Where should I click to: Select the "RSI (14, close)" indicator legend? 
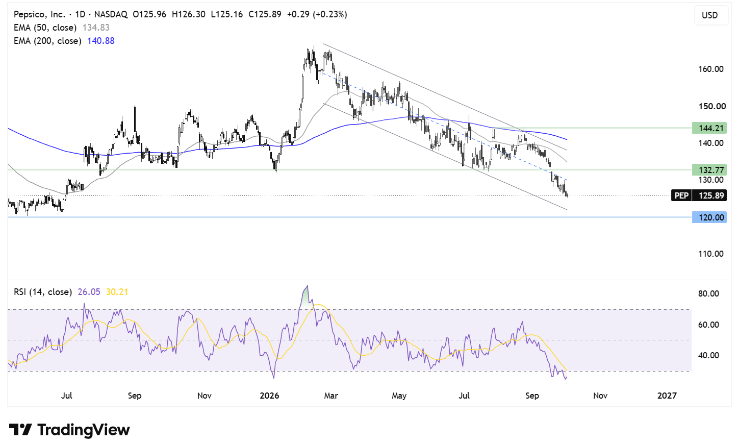pos(43,292)
